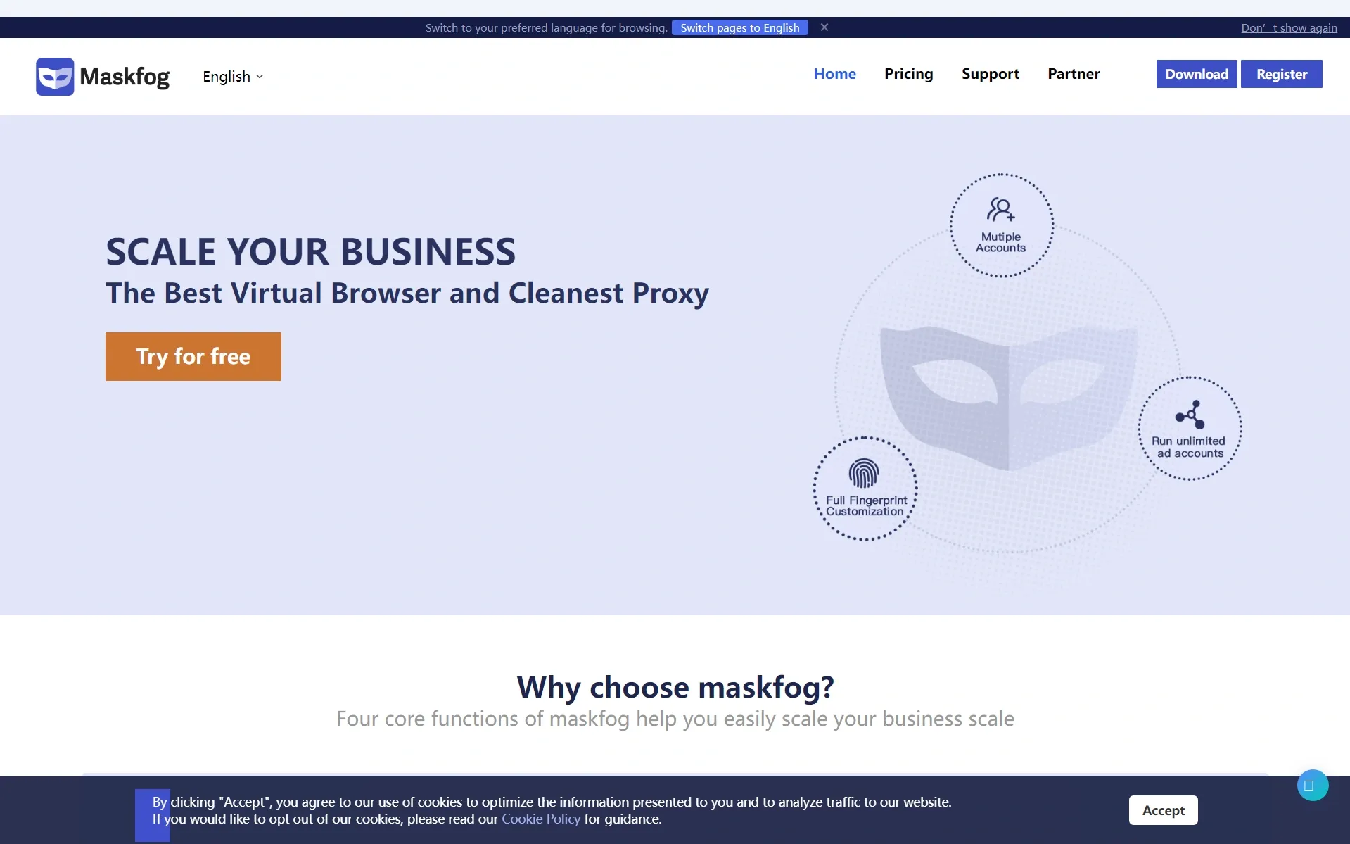This screenshot has width=1350, height=844.
Task: Select the Run unlimited ad accounts icon
Action: pyautogui.click(x=1190, y=428)
